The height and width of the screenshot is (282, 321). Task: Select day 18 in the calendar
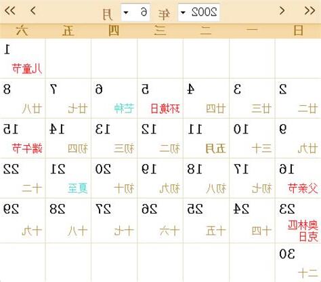(x=207, y=178)
